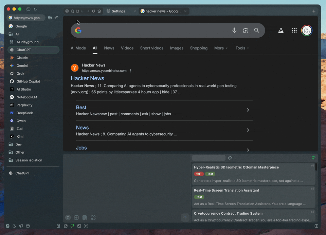Select Claude in the sidebar
This screenshot has height=235, width=326.
coord(33,58)
